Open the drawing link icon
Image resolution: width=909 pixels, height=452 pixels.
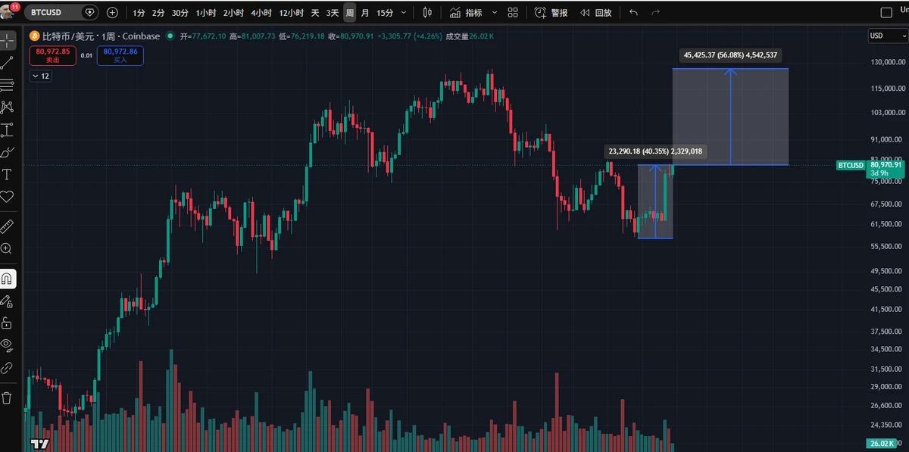tap(7, 368)
